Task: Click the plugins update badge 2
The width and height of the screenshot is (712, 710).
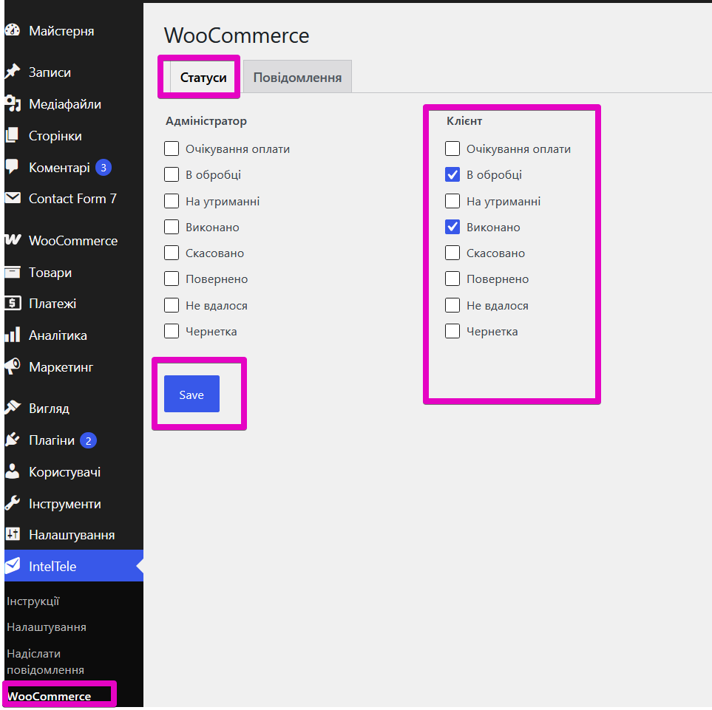Action: pos(88,440)
